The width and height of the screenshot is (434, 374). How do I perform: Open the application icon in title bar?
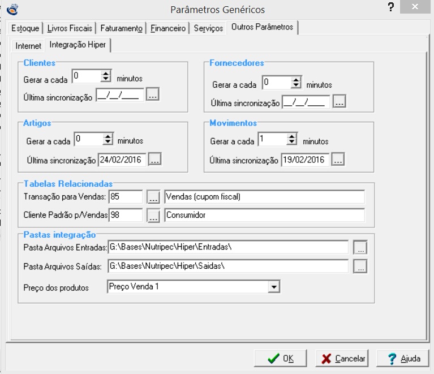pyautogui.click(x=12, y=10)
